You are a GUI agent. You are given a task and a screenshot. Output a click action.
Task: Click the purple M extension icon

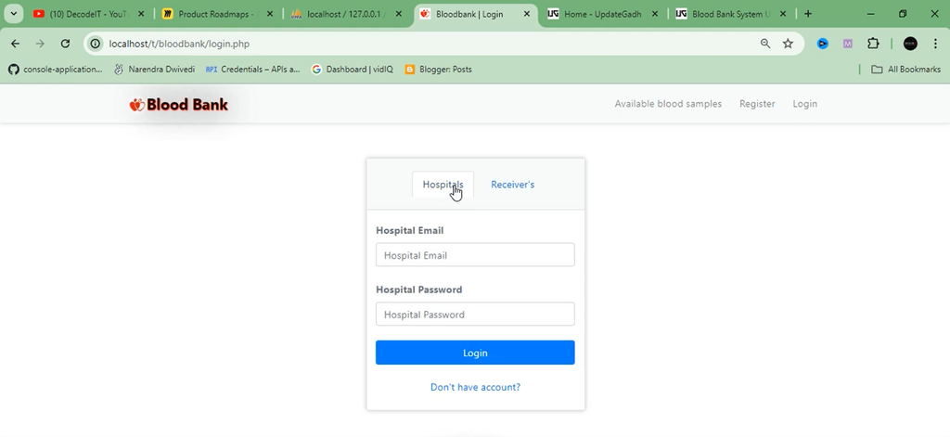848,44
